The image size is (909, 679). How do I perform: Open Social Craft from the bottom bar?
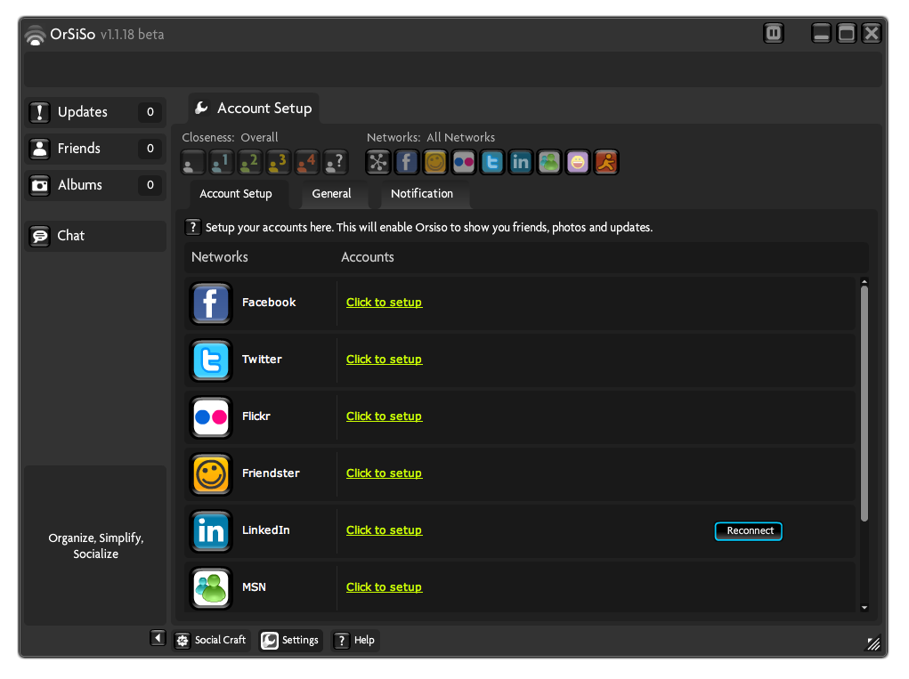(x=212, y=640)
